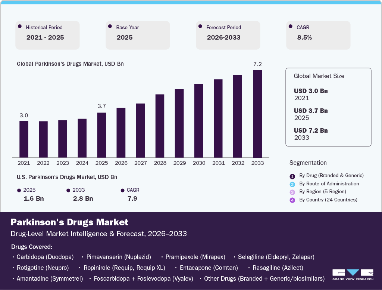382x290 pixels.
Task: Click Selegiline (Eldepryl, Zelapar)
Action: click(x=276, y=257)
